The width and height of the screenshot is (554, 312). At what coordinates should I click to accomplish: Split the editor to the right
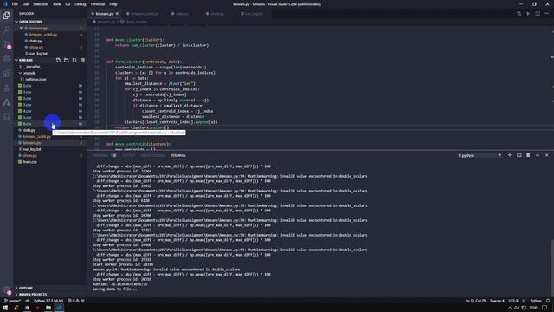(x=538, y=14)
